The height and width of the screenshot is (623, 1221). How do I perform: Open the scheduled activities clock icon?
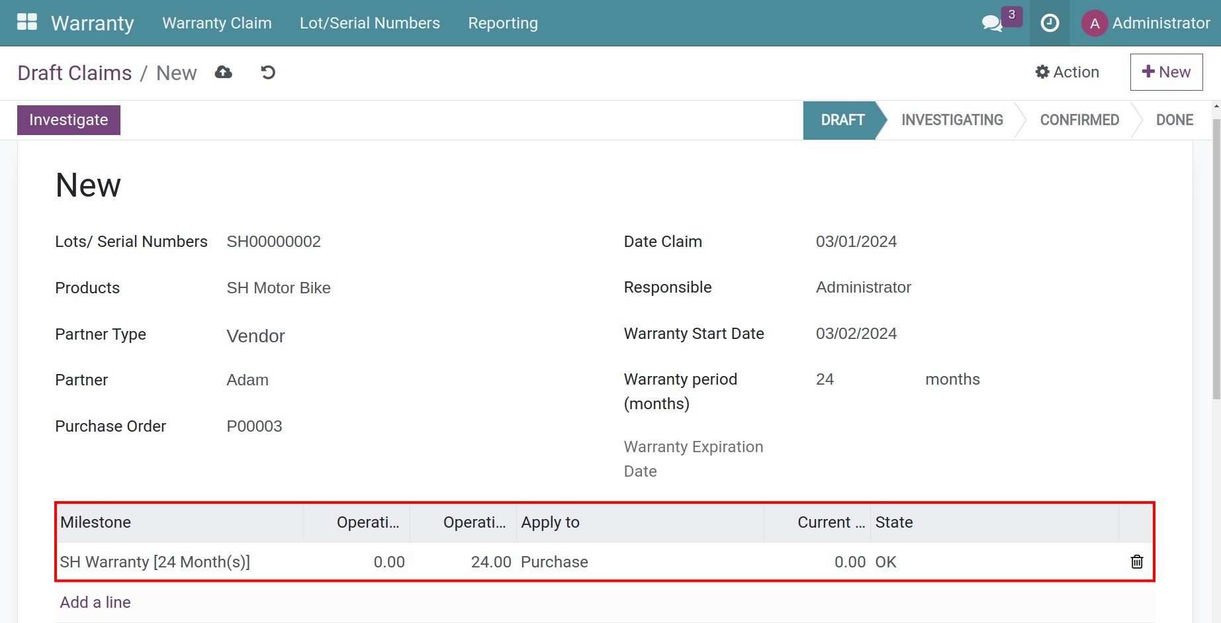[1049, 23]
